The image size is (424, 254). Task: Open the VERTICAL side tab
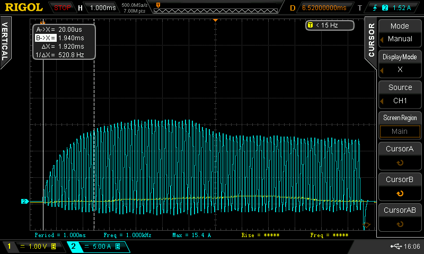click(5, 41)
